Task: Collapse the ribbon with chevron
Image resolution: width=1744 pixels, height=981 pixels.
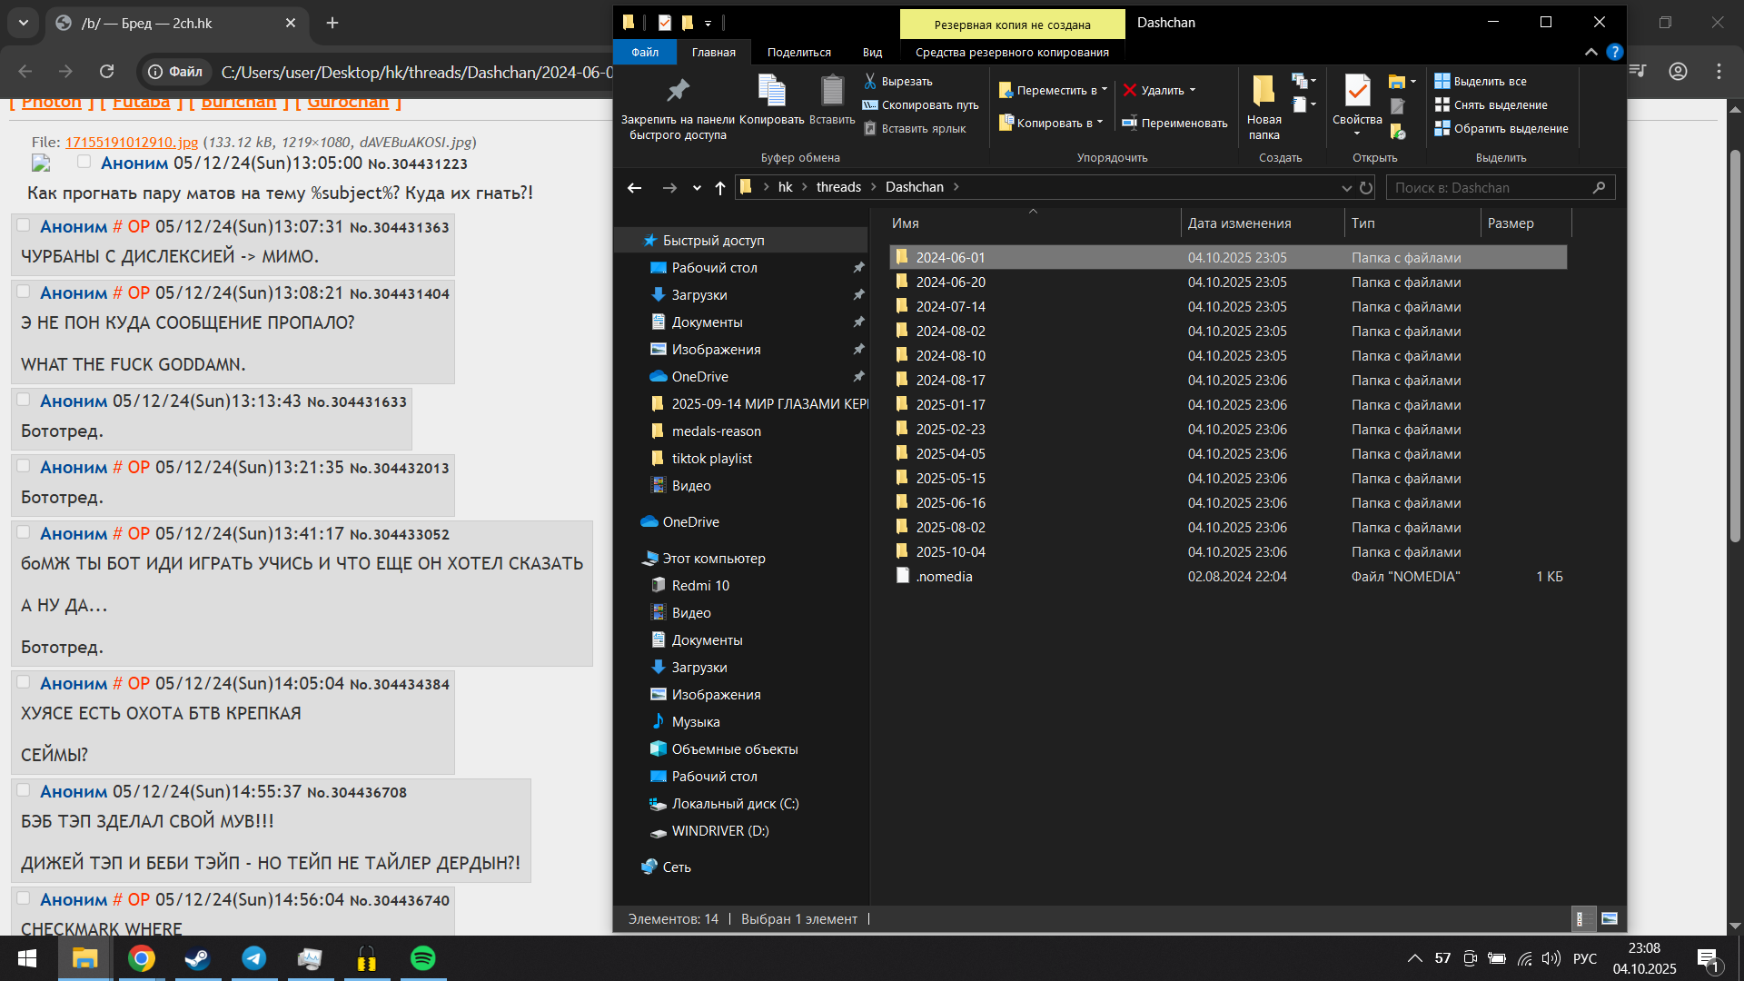Action: [1591, 52]
